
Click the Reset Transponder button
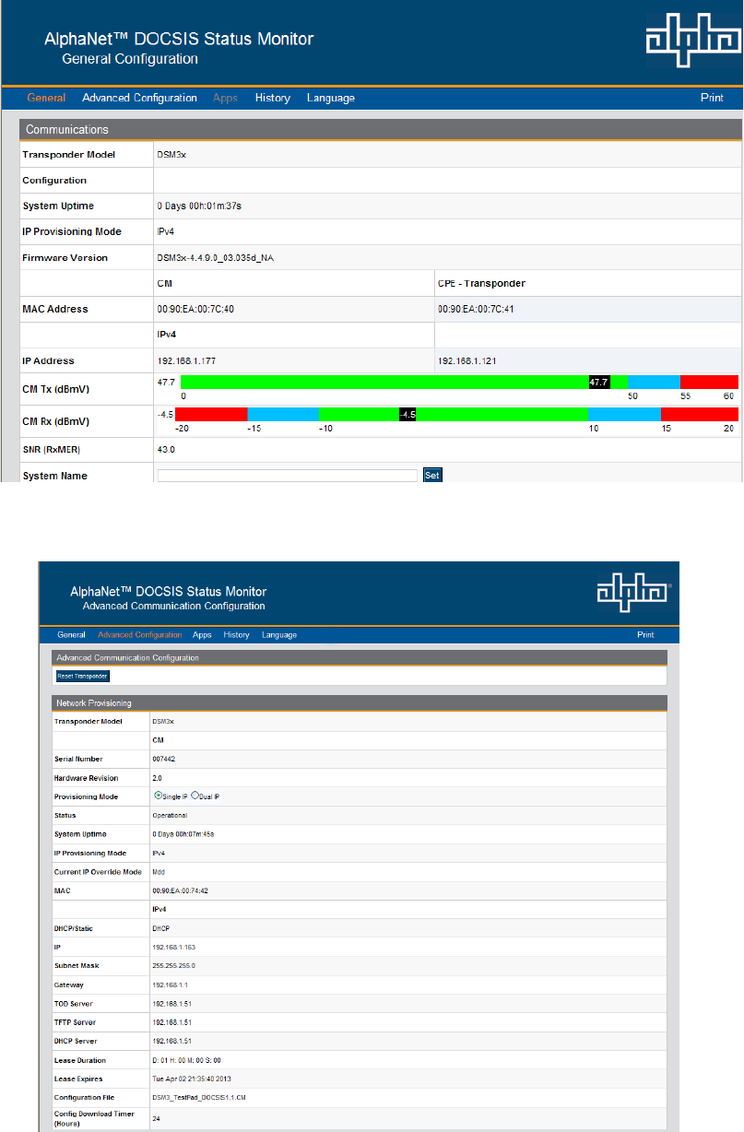click(x=83, y=676)
